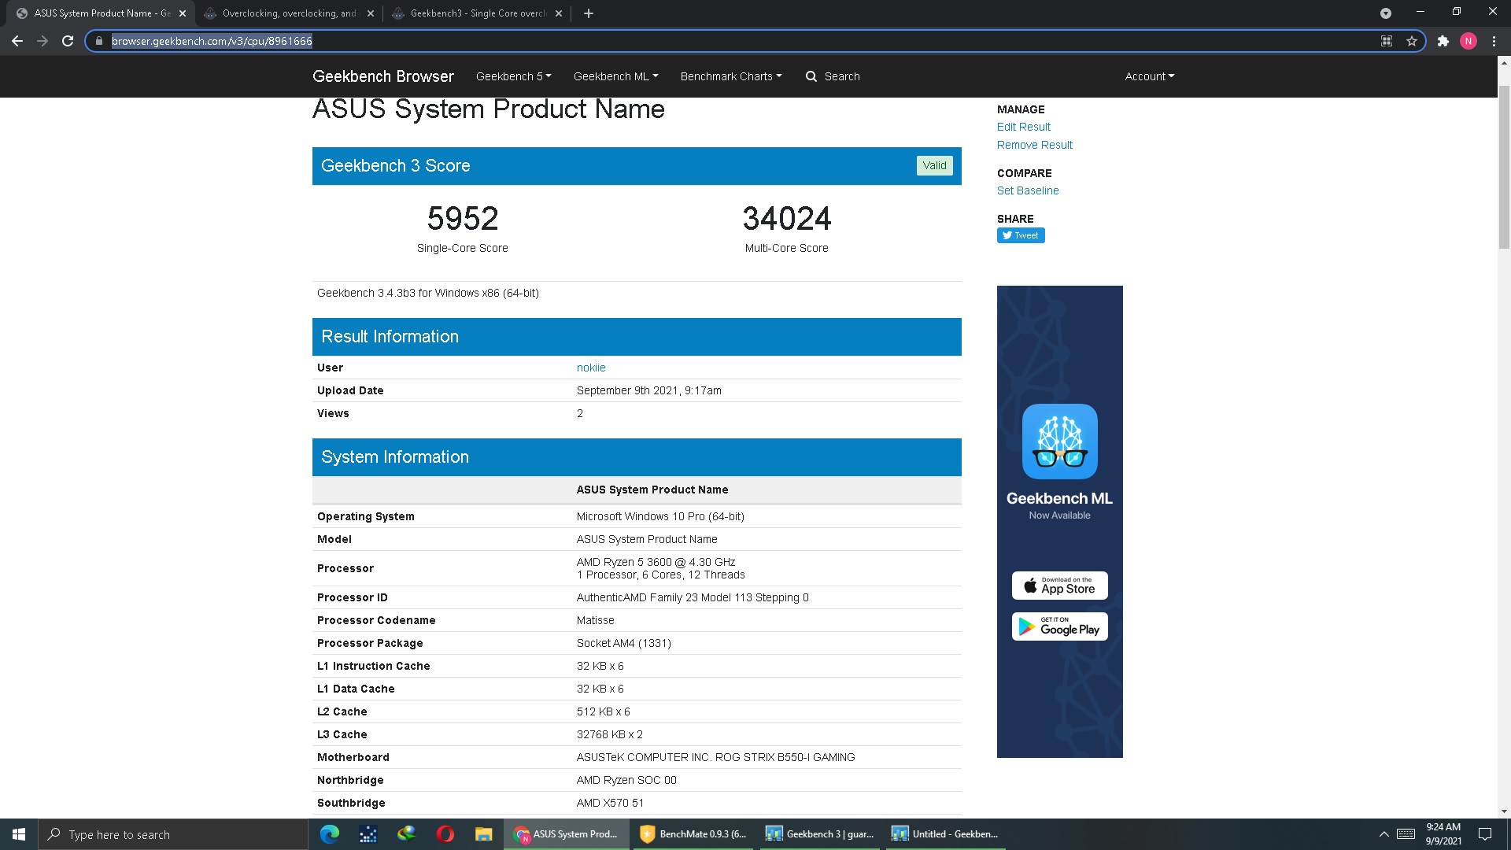Click the Type here to search box

pos(173,834)
